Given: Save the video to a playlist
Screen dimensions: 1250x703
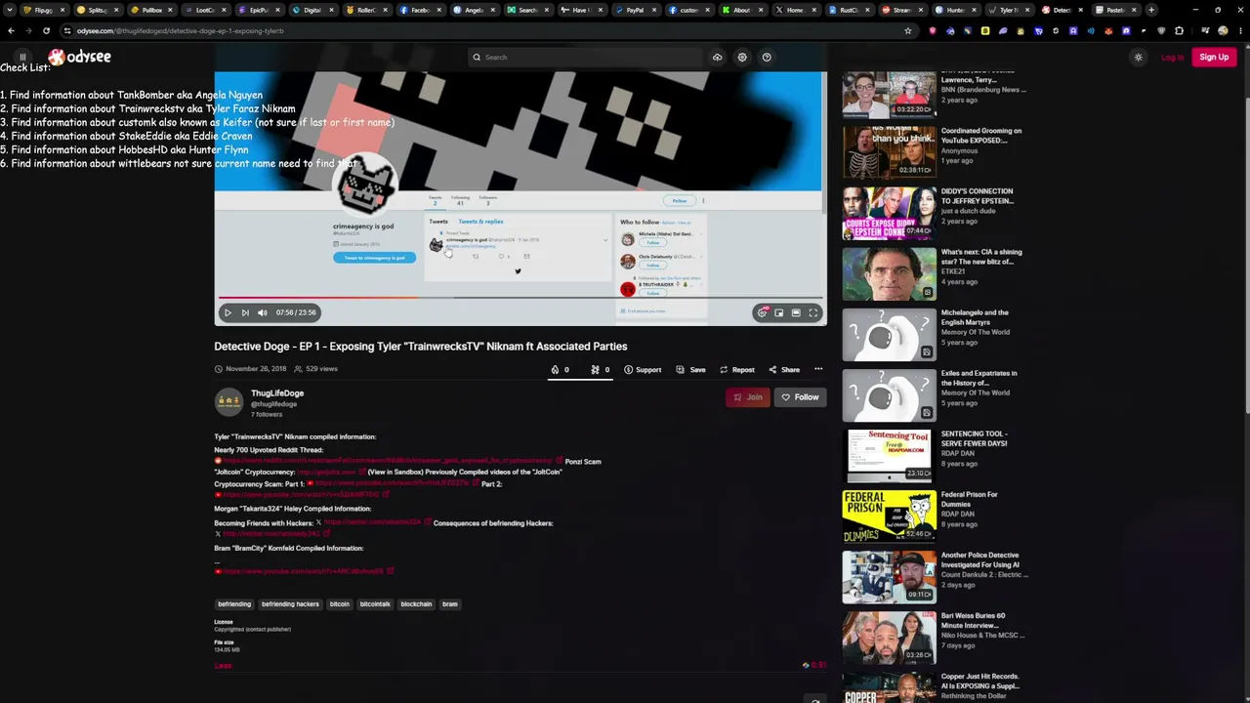Looking at the screenshot, I should click(x=690, y=370).
